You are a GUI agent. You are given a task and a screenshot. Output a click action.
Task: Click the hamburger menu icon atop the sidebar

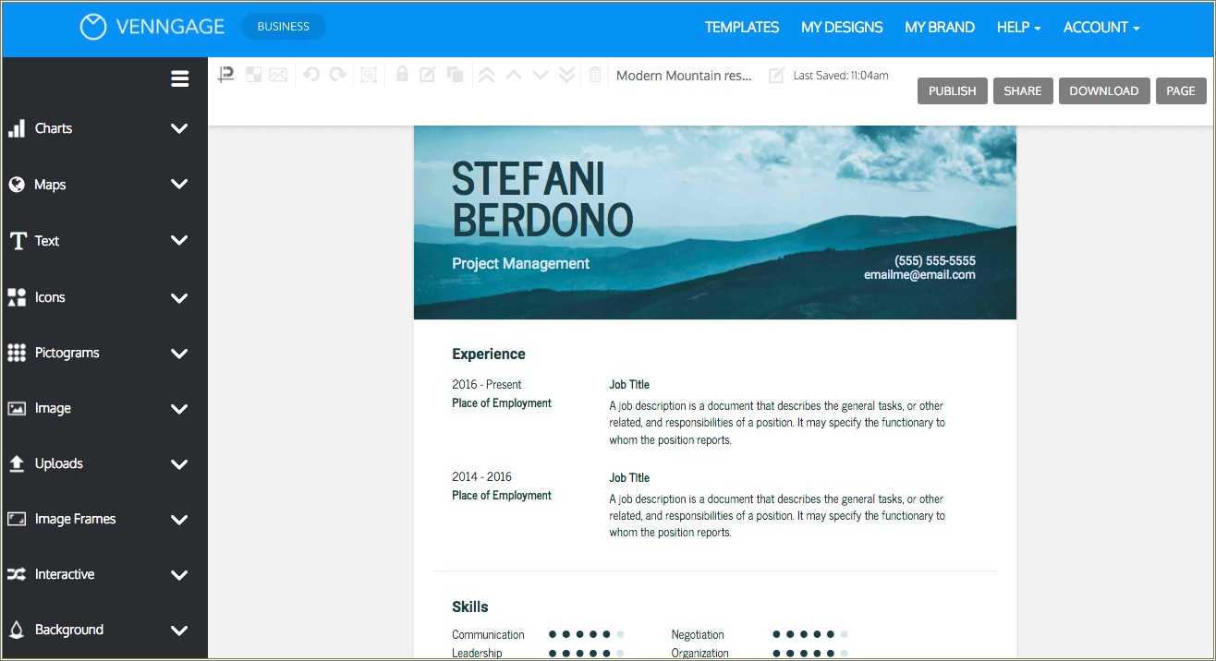click(x=179, y=78)
